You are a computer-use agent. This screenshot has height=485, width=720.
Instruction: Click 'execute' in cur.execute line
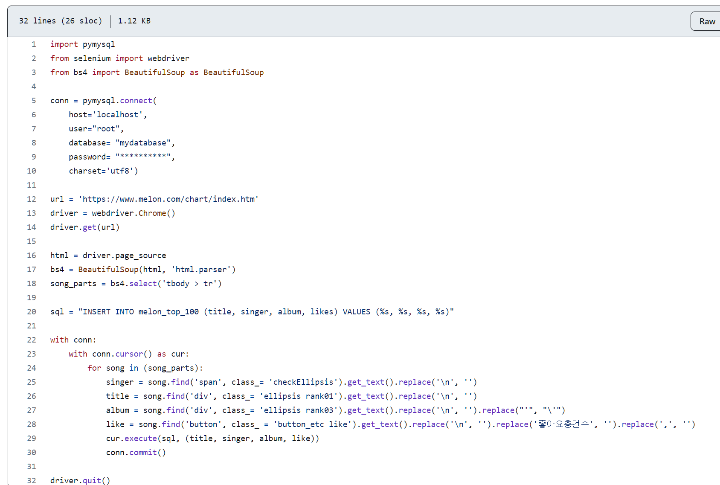[141, 439]
